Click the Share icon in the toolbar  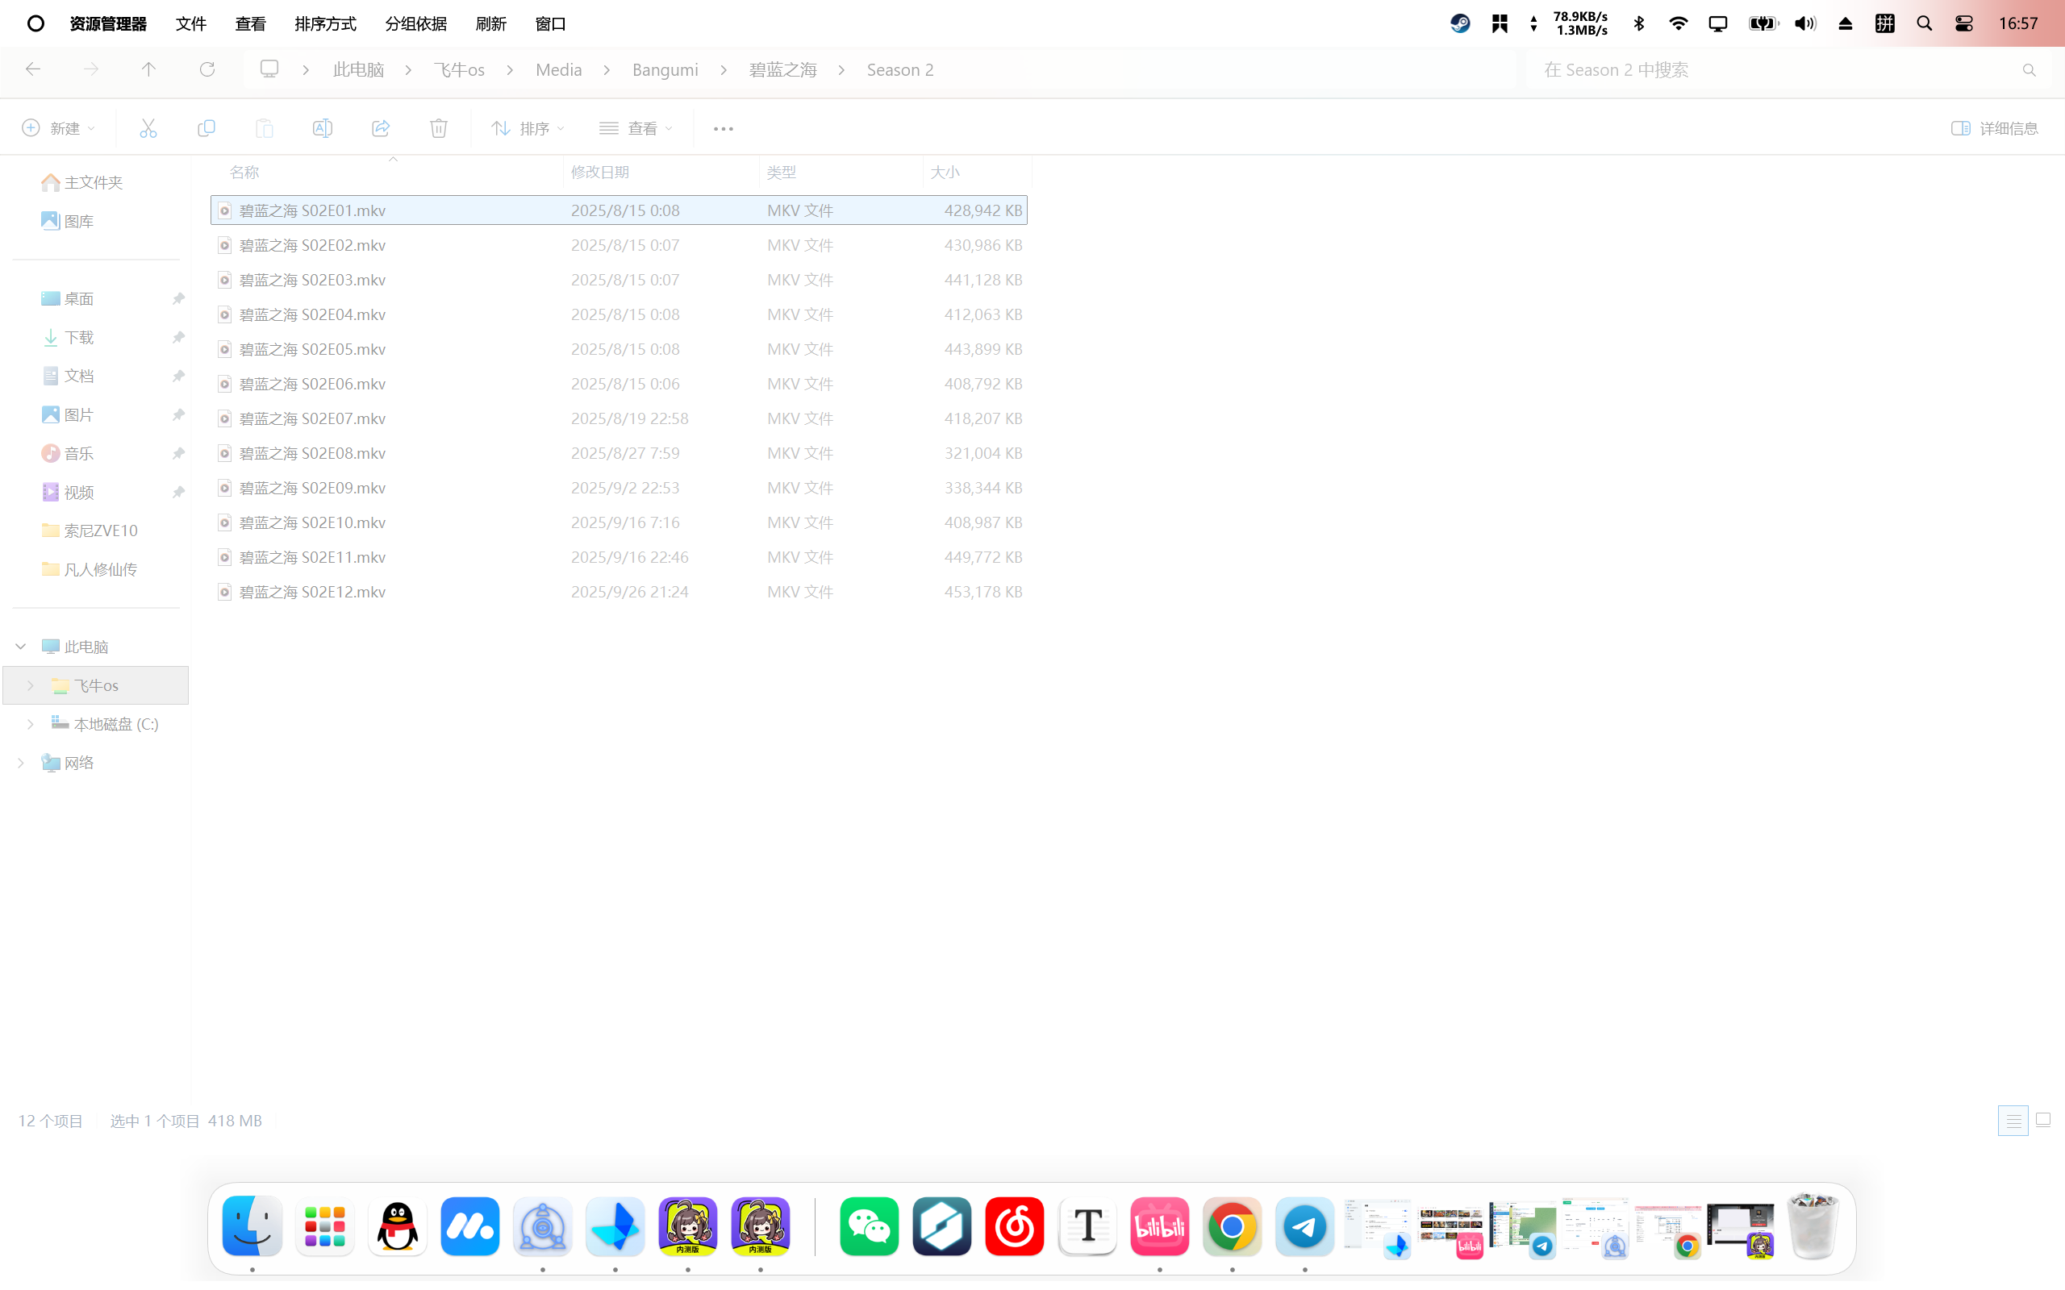pos(381,127)
